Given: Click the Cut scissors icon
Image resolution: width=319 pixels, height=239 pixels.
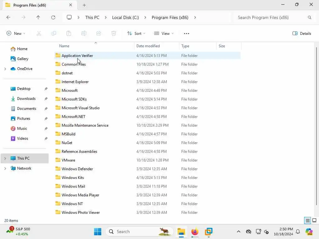Looking at the screenshot, I should pos(39,34).
